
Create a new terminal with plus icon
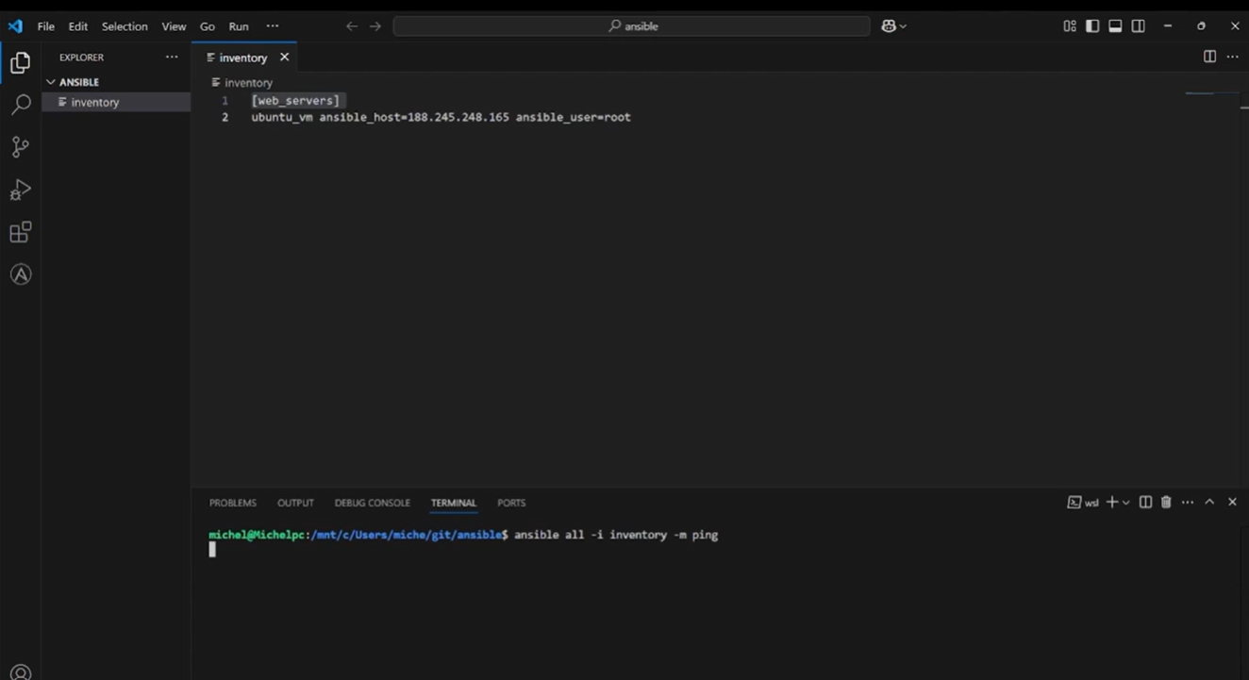click(x=1112, y=502)
